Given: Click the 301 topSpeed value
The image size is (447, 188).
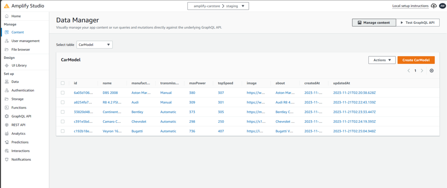Looking at the screenshot, I should (x=221, y=102).
